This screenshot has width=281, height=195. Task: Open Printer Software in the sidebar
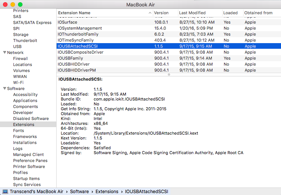pyautogui.click(x=29, y=166)
